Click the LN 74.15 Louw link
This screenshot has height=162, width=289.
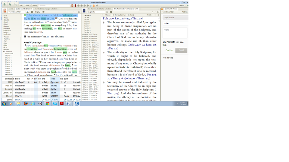click(19, 100)
